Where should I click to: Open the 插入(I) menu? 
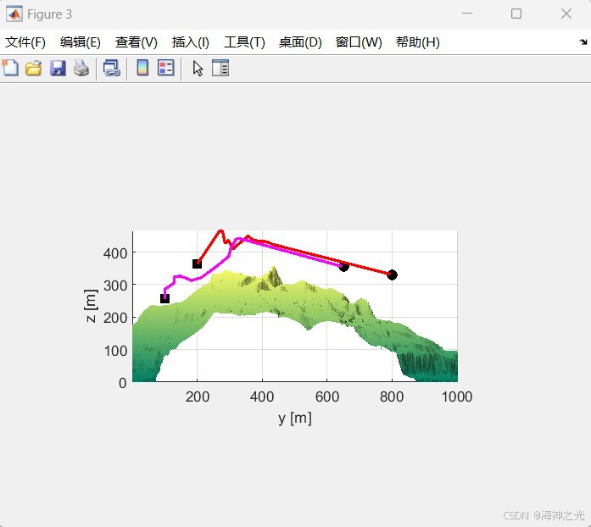pos(190,42)
